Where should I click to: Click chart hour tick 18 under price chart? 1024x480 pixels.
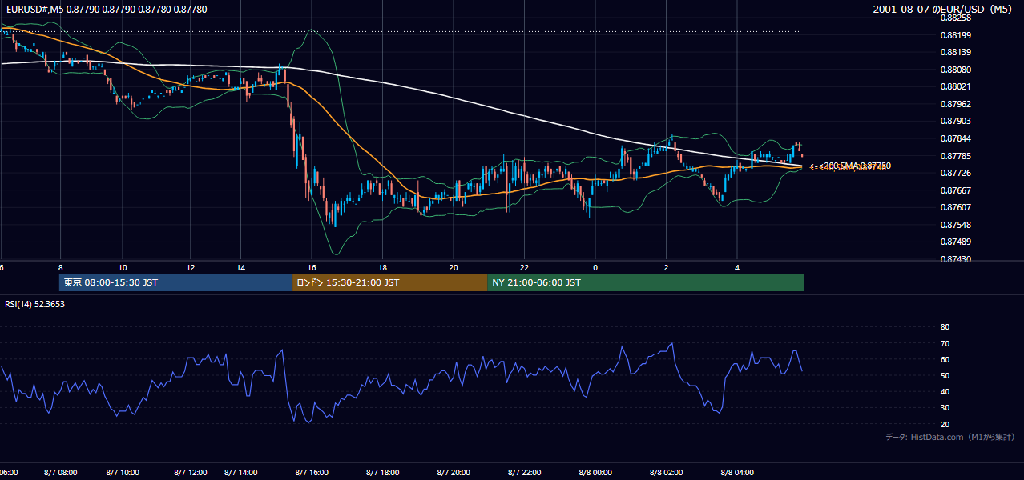pos(383,267)
